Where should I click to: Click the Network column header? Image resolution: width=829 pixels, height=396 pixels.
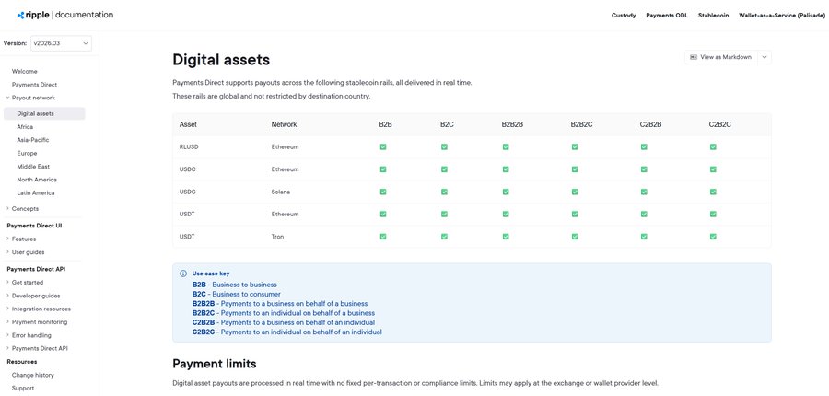coord(284,124)
